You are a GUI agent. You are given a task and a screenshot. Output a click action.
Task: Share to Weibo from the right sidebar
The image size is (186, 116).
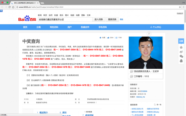click(181, 52)
